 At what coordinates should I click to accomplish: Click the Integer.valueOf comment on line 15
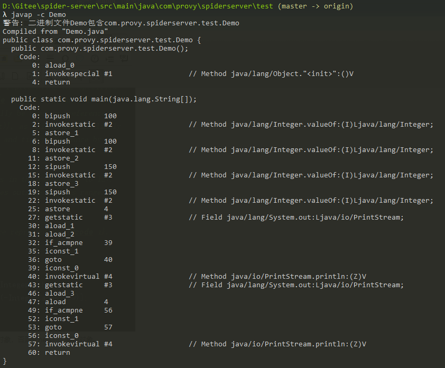pos(311,175)
